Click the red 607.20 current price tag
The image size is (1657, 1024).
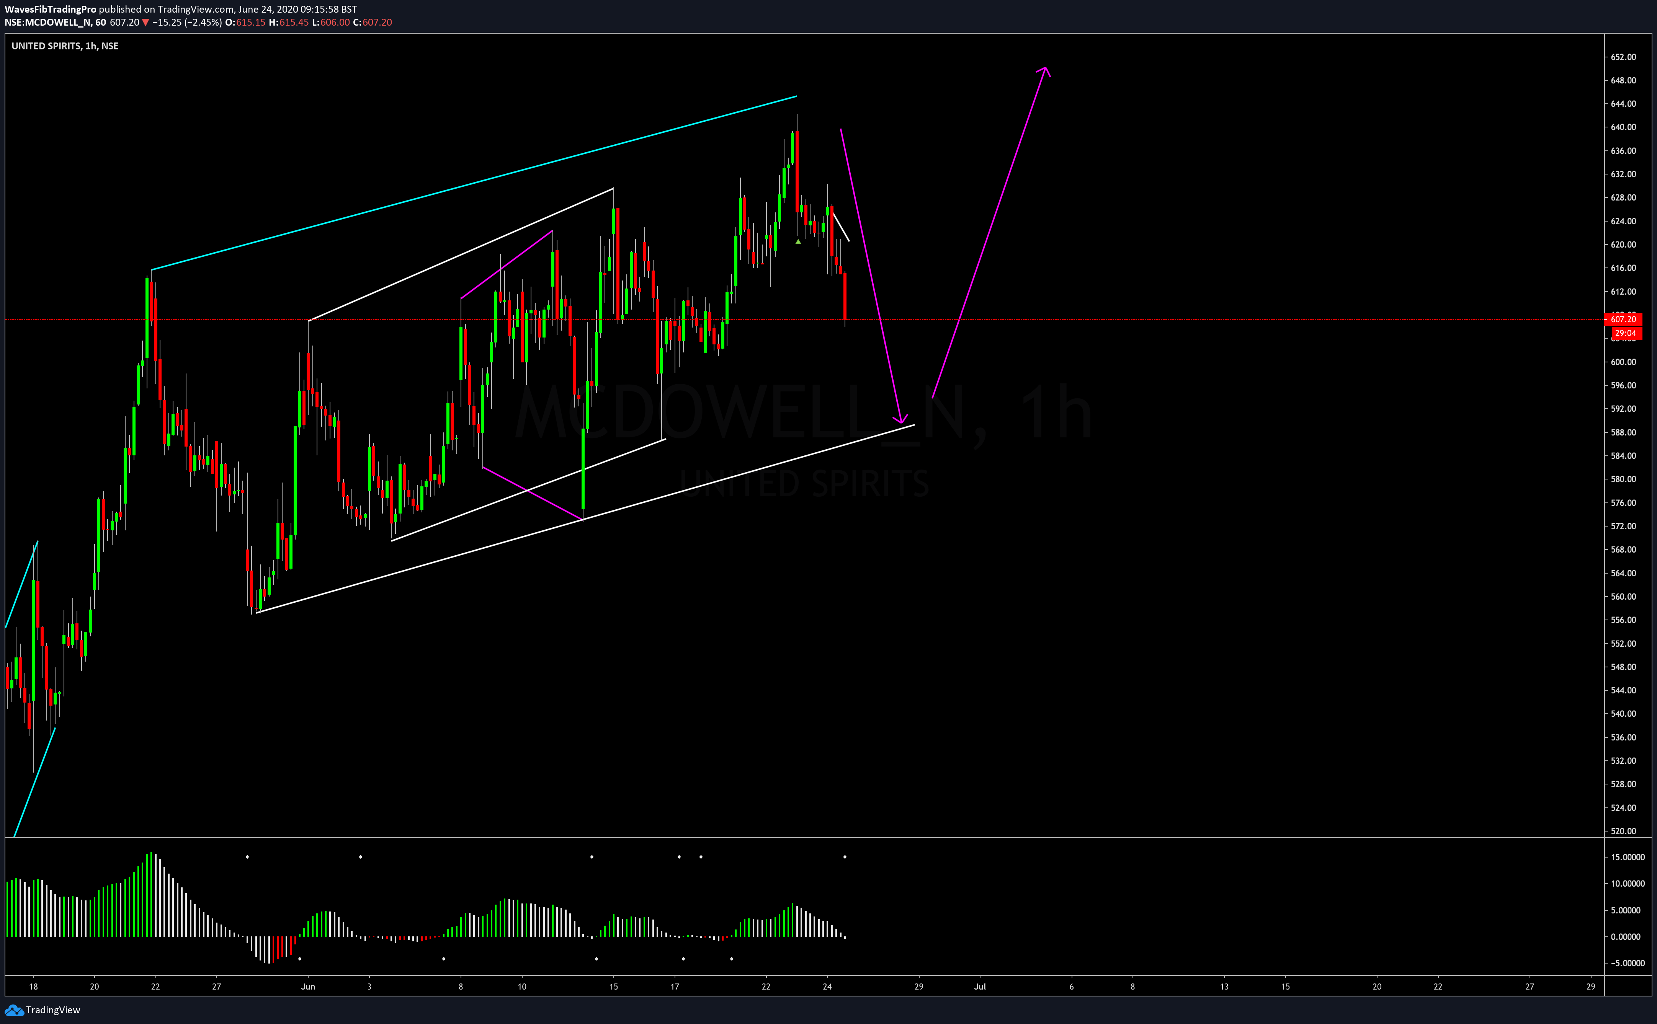click(x=1623, y=319)
